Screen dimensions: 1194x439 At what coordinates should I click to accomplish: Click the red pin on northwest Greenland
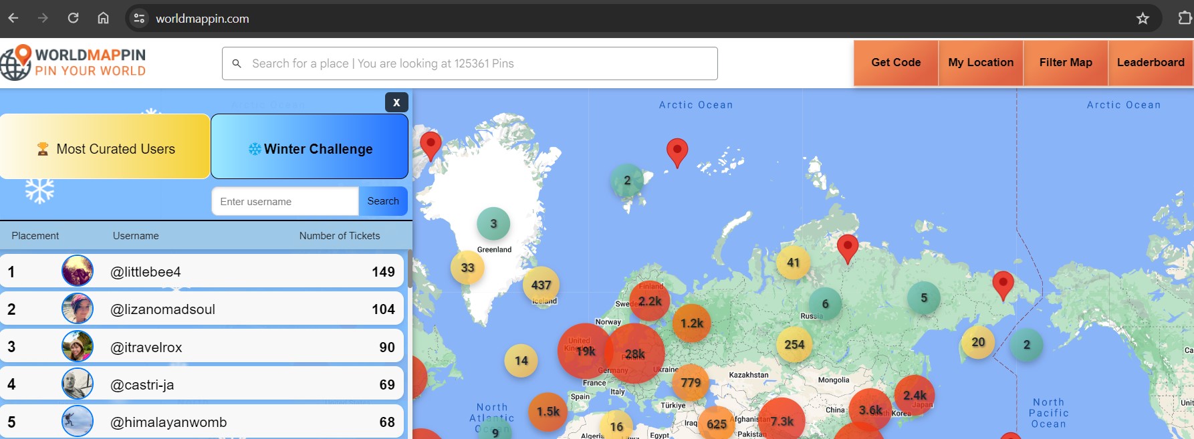click(x=431, y=146)
